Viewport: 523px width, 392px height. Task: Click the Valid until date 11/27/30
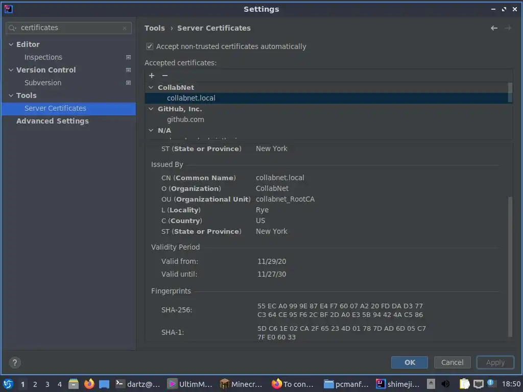tap(272, 274)
